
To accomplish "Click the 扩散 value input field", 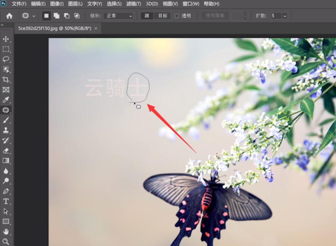I will coord(276,16).
